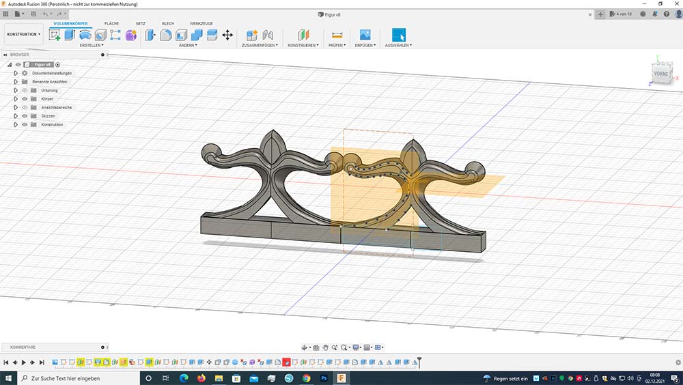Toggle visibility of the Ursprung folder

click(24, 90)
